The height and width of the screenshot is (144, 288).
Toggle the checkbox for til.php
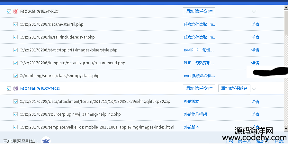[x=15, y=24]
